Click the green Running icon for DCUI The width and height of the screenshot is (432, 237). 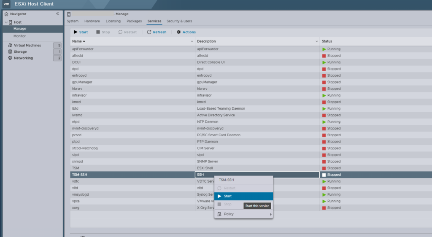pos(324,62)
